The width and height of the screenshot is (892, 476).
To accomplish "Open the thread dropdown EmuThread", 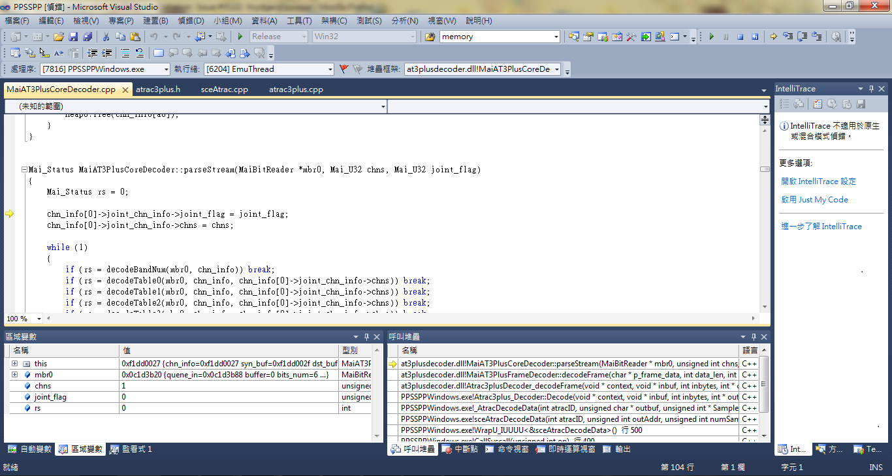I will [330, 69].
